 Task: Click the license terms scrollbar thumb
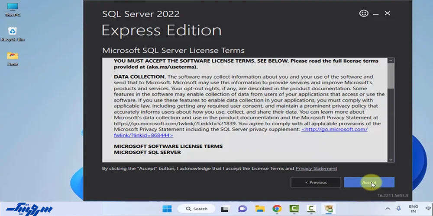point(391,76)
